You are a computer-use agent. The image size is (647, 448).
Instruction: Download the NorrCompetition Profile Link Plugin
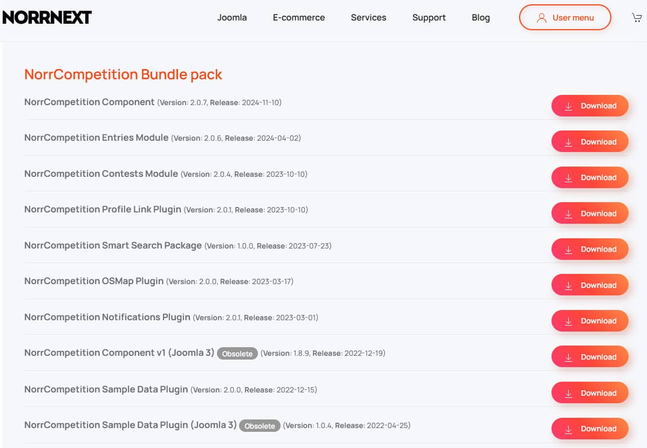pos(590,213)
